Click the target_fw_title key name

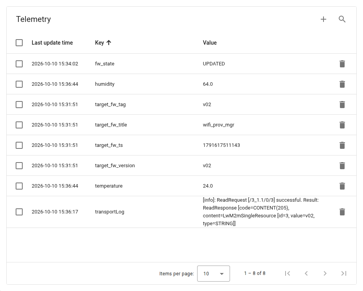click(111, 125)
